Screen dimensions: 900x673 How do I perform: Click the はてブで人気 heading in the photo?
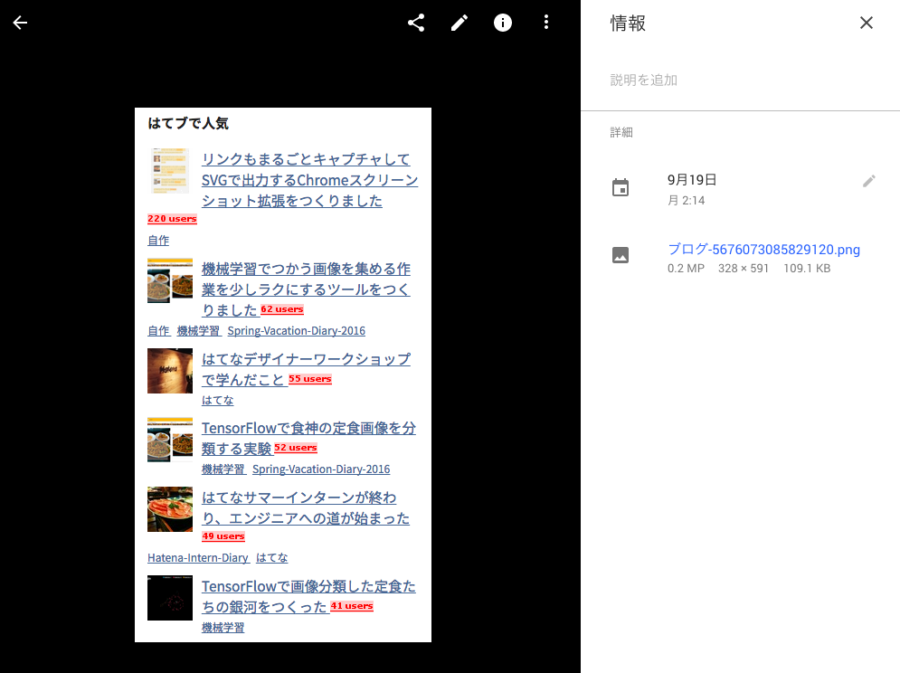[188, 123]
